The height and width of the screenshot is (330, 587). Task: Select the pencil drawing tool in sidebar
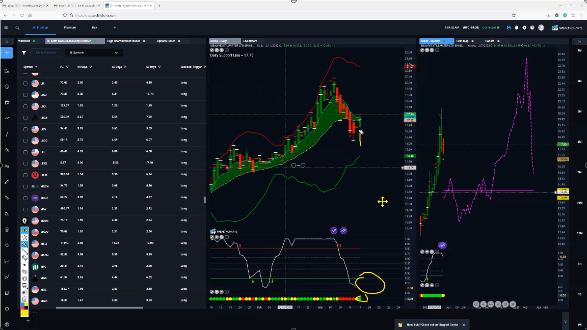(7, 182)
